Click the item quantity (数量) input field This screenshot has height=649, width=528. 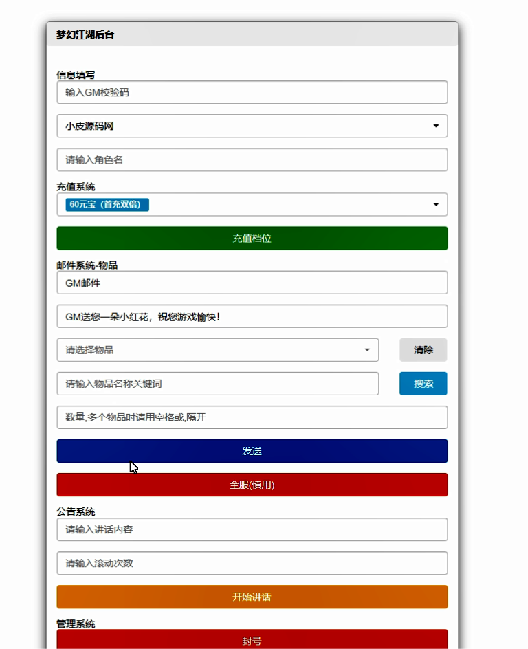click(252, 417)
